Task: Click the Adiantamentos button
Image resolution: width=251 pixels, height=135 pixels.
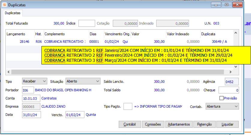Action: (179, 124)
